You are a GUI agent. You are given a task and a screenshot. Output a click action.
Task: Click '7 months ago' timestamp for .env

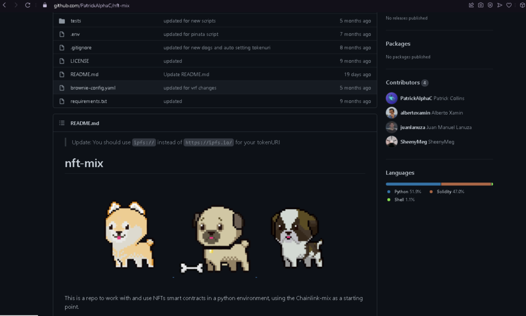[x=355, y=34]
